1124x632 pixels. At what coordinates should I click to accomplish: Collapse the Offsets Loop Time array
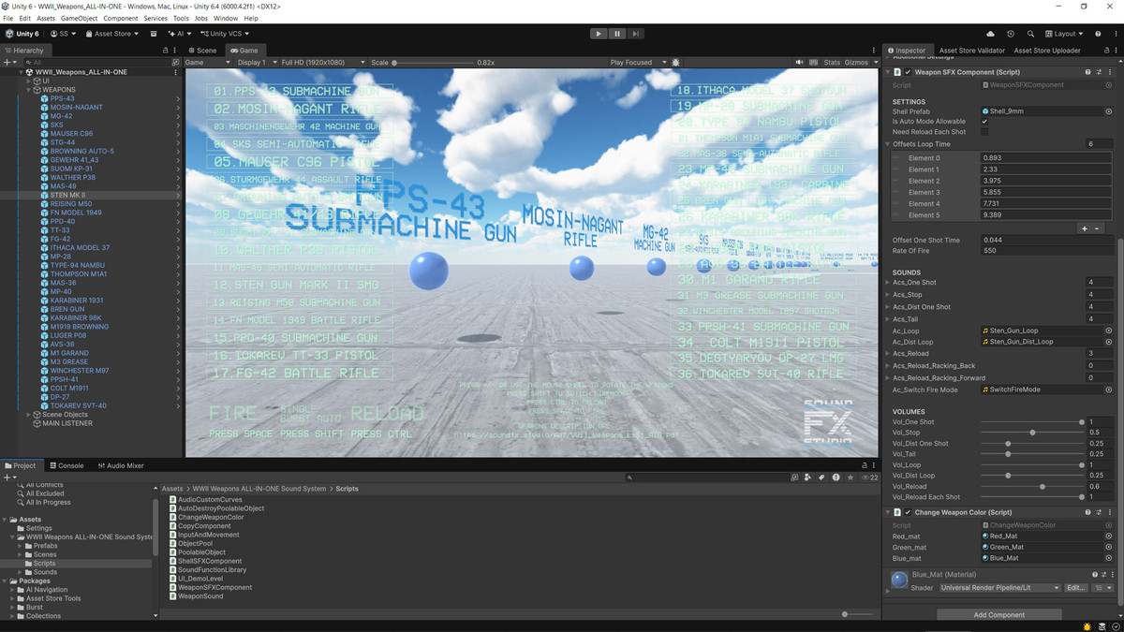coord(888,144)
